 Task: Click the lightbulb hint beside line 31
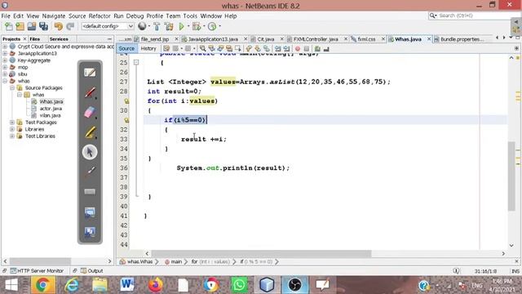click(126, 120)
